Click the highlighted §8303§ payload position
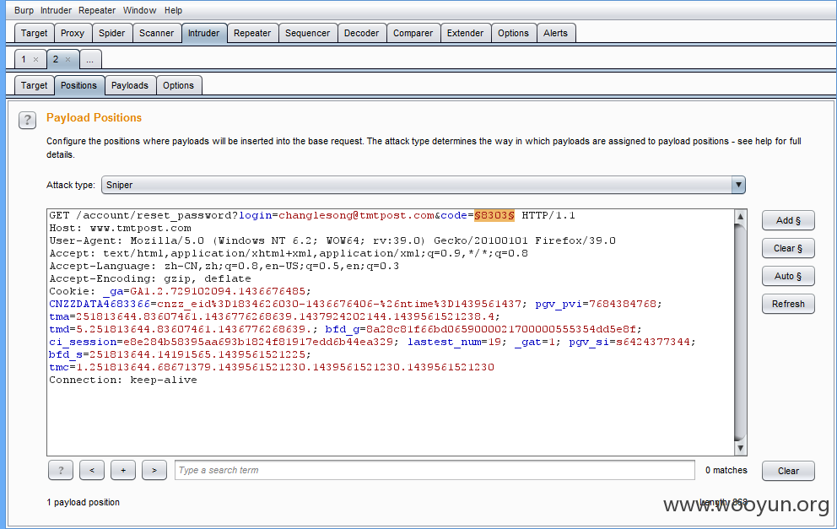The image size is (837, 529). pyautogui.click(x=494, y=216)
